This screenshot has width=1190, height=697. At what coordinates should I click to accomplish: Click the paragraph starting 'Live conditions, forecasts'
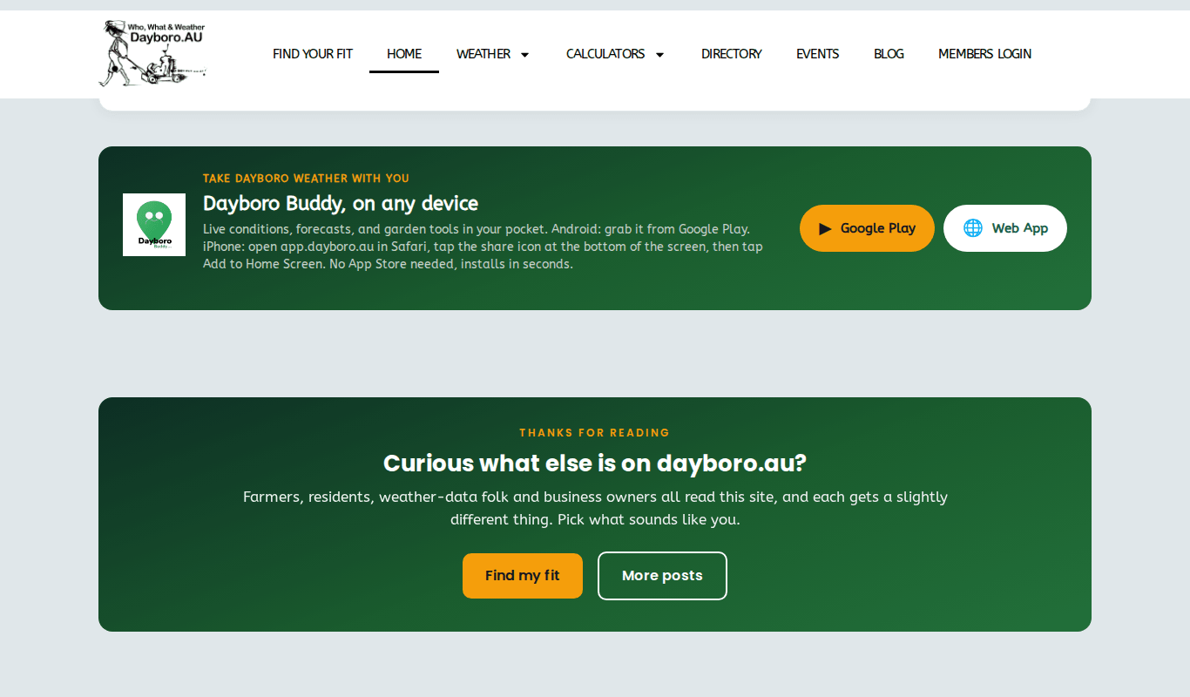point(483,247)
